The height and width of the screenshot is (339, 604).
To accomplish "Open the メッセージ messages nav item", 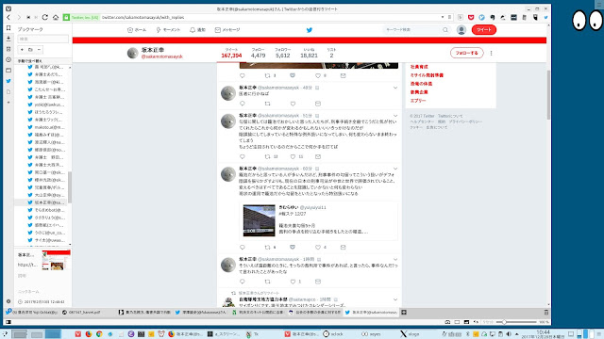I will [x=227, y=30].
